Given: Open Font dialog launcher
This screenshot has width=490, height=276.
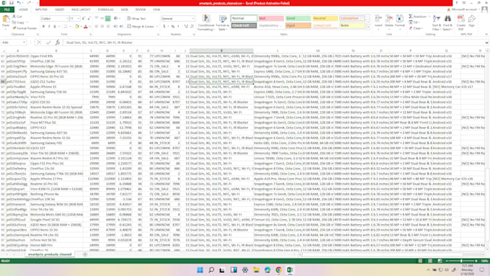Looking at the screenshot, I should pos(90,35).
